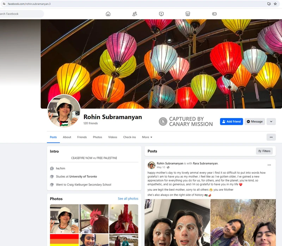
Task: Open the Watch video icon
Action: 161,14
